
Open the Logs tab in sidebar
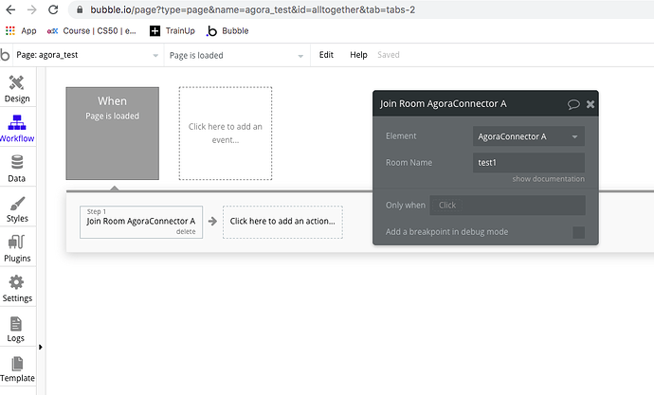point(16,329)
